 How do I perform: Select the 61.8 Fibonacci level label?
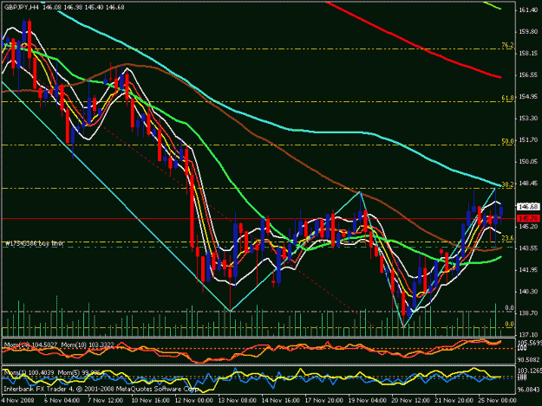click(507, 98)
